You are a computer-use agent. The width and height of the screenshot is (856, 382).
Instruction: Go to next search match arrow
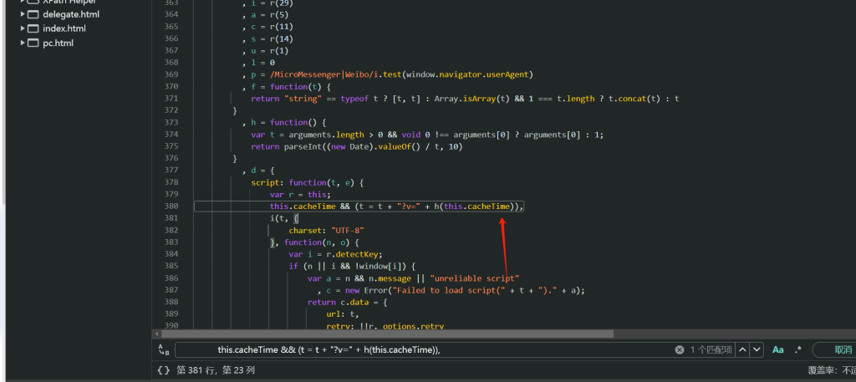[x=757, y=350]
